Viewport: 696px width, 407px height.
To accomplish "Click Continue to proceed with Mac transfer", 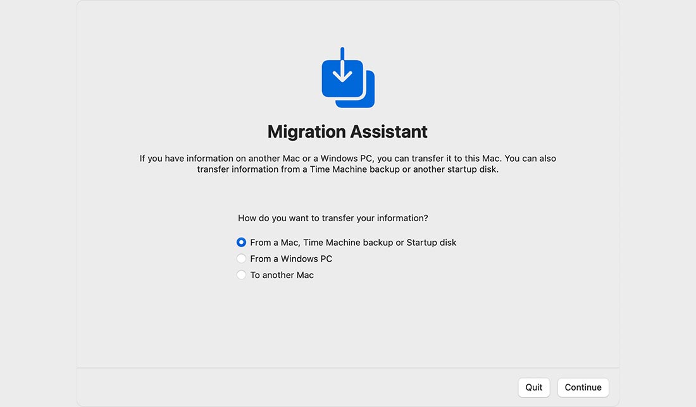I will point(582,387).
